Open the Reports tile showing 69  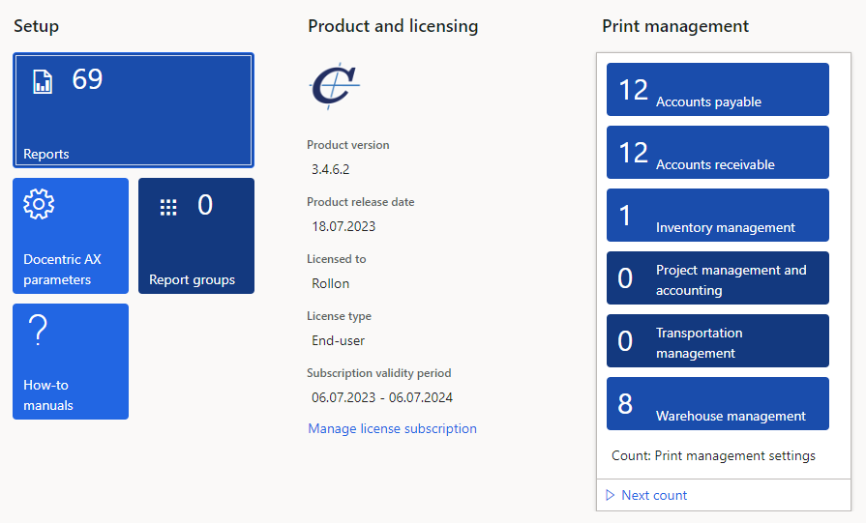pos(134,110)
